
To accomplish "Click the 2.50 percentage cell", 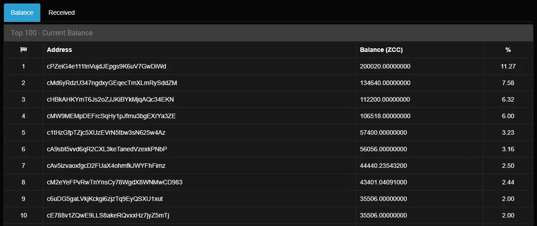I will pyautogui.click(x=508, y=166).
